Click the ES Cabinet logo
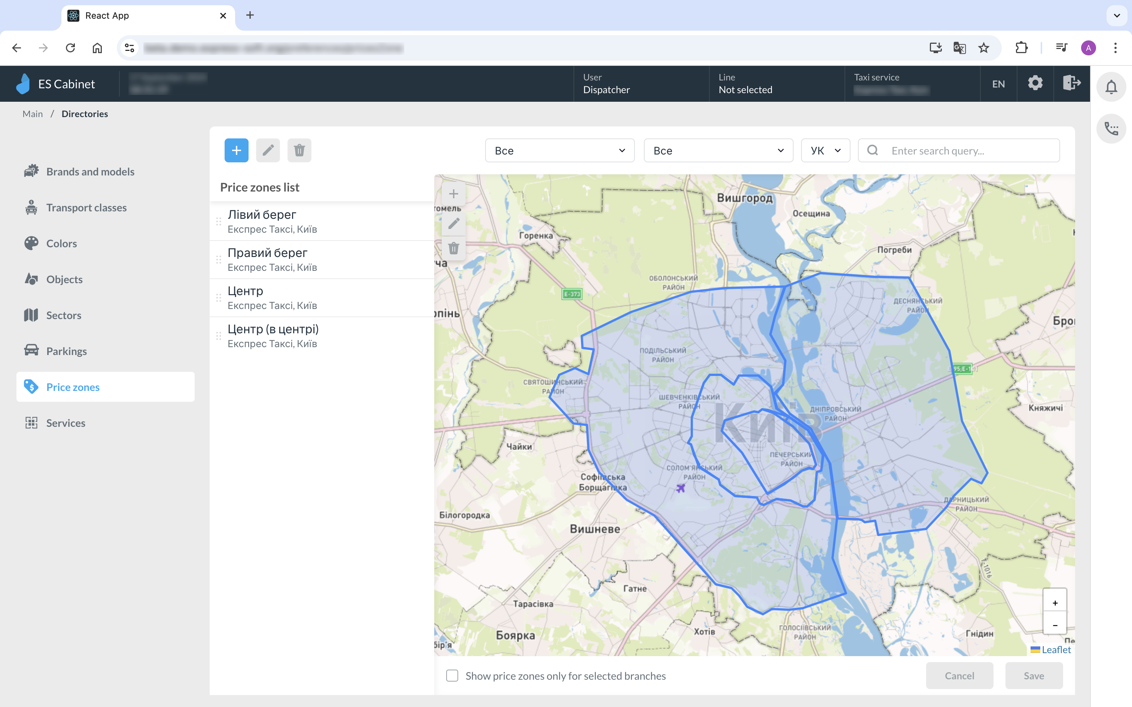Image resolution: width=1132 pixels, height=707 pixels. tap(56, 84)
